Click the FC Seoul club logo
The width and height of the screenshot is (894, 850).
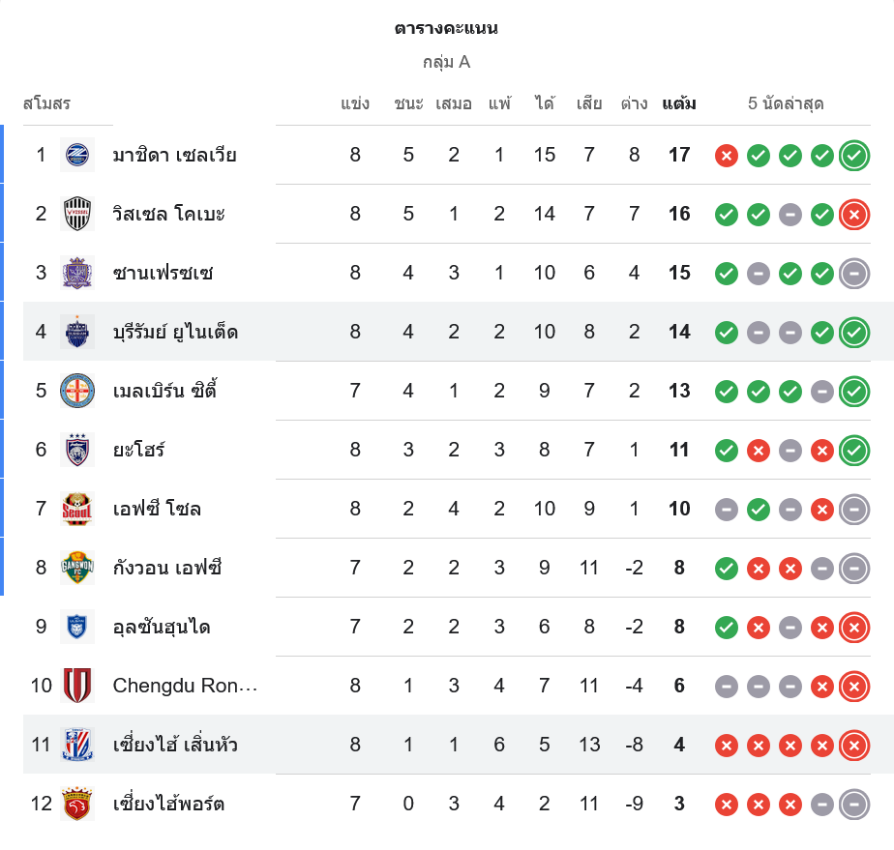(x=76, y=509)
